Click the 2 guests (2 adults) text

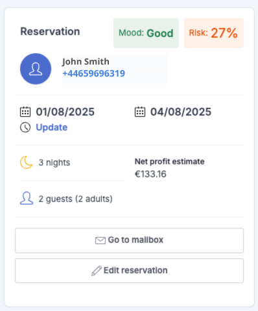pos(75,199)
